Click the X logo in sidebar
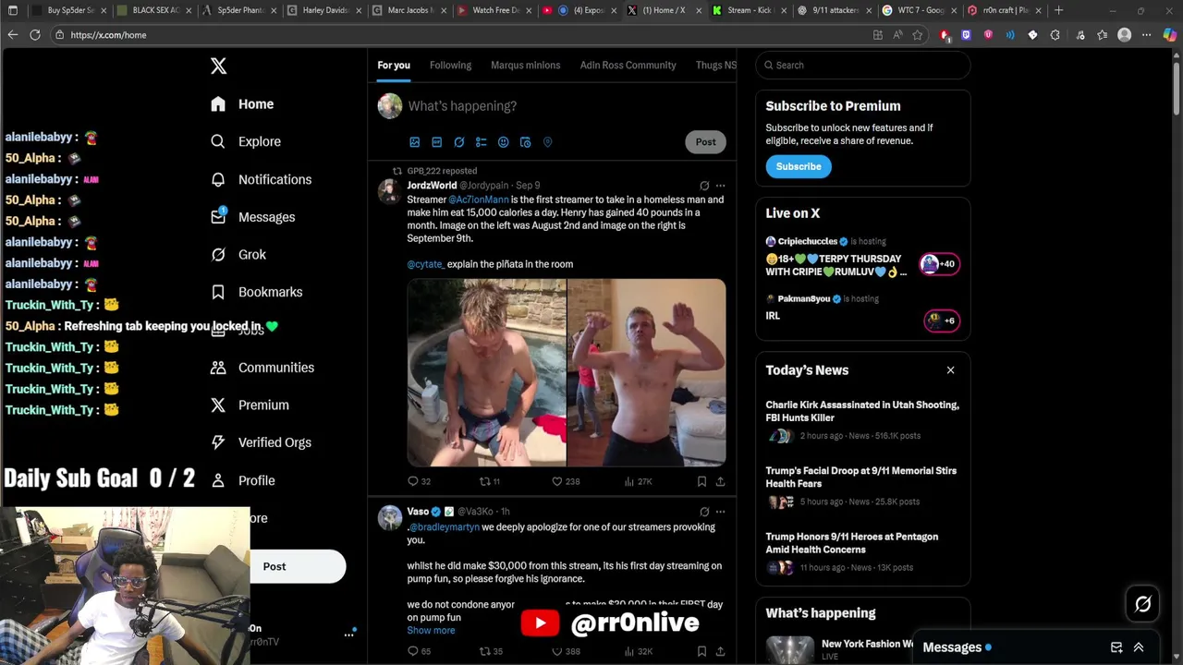 218,66
